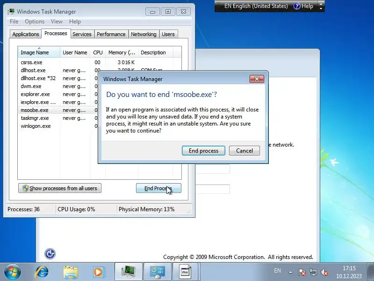
Task: Click the setup wizard taskbar button
Action: point(157,272)
